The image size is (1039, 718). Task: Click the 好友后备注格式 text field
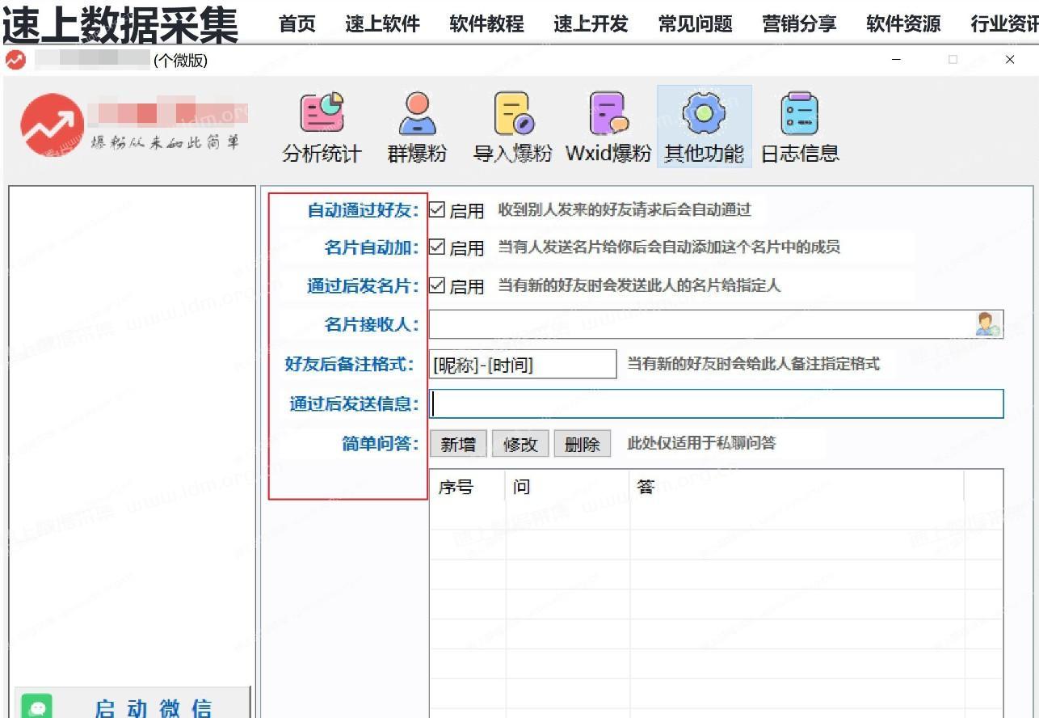click(x=523, y=365)
